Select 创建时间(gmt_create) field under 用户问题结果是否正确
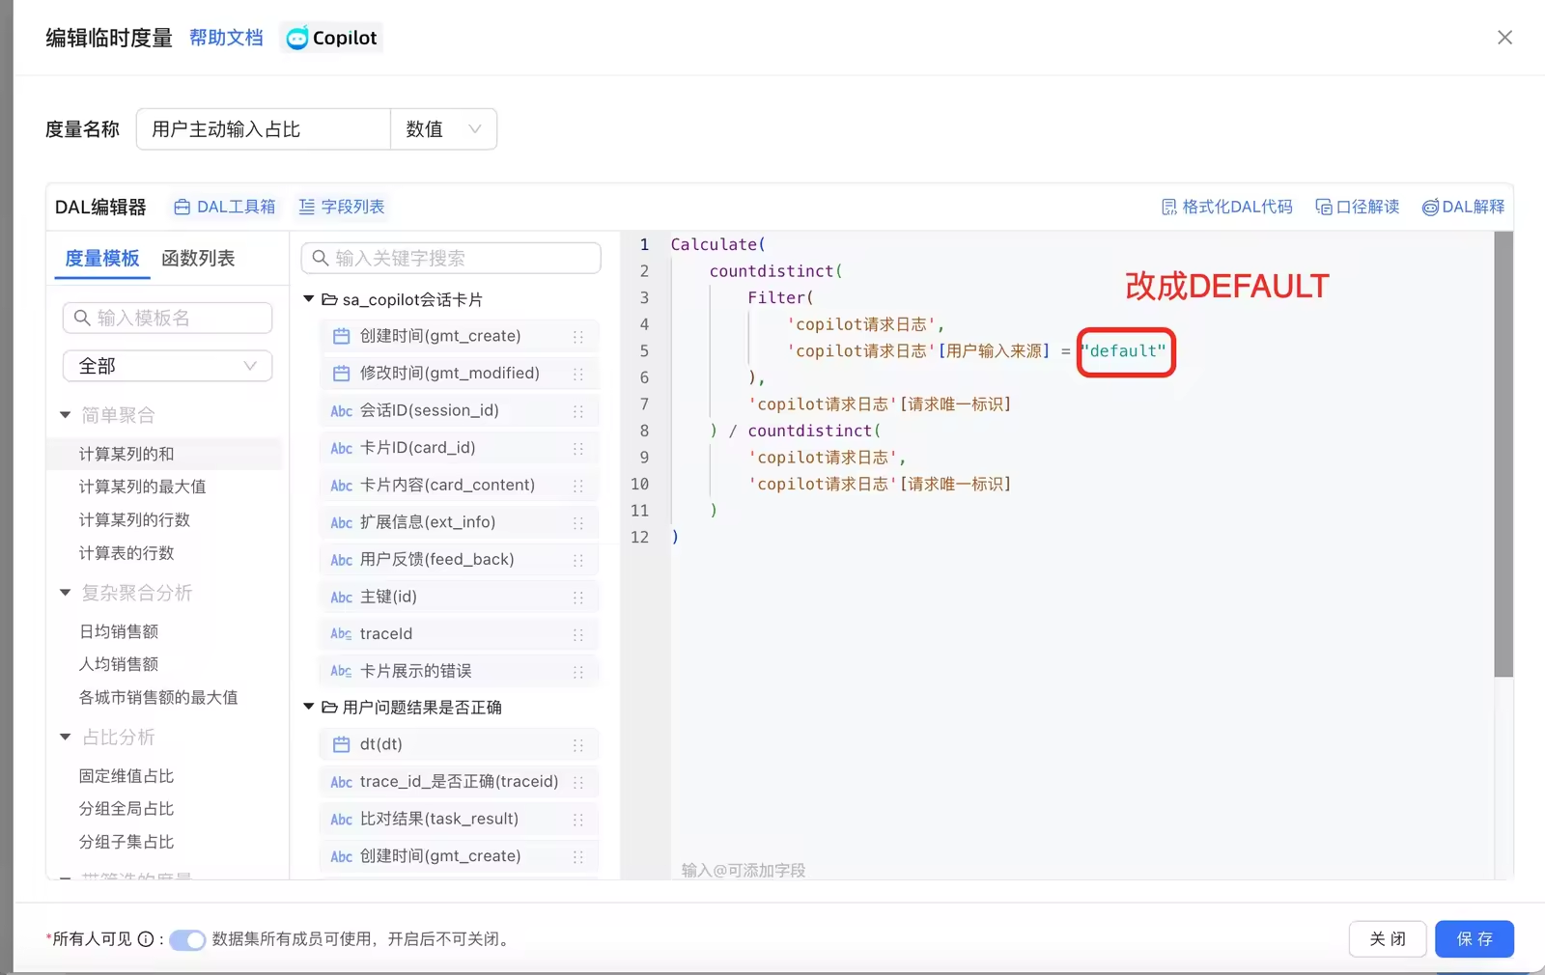Image resolution: width=1545 pixels, height=975 pixels. 459,856
